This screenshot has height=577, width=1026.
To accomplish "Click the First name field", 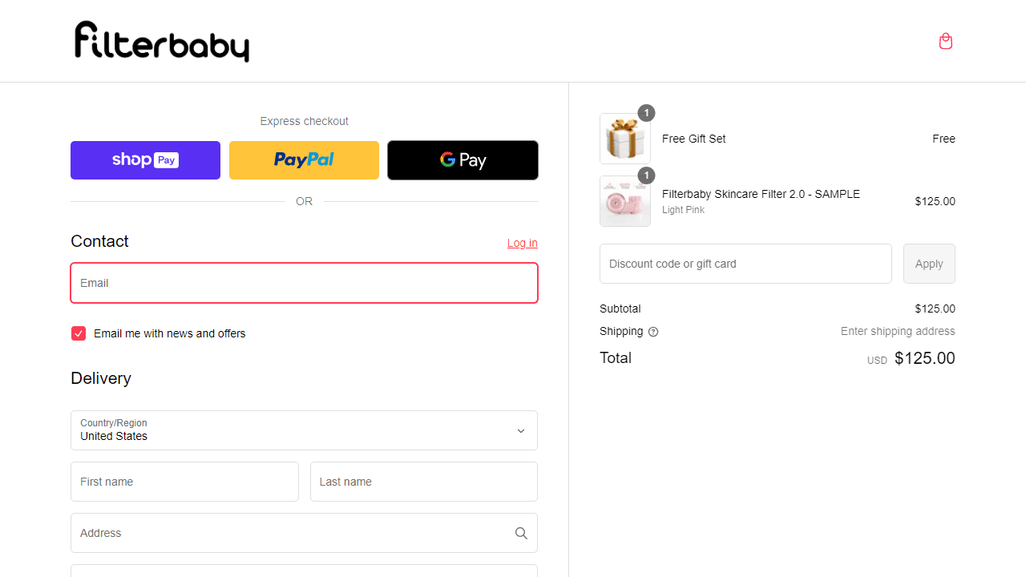I will [184, 482].
